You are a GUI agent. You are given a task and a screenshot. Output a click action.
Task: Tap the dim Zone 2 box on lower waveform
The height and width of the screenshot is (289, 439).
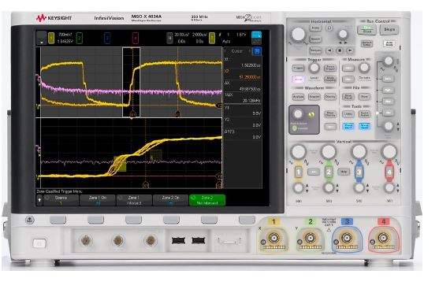coord(156,155)
